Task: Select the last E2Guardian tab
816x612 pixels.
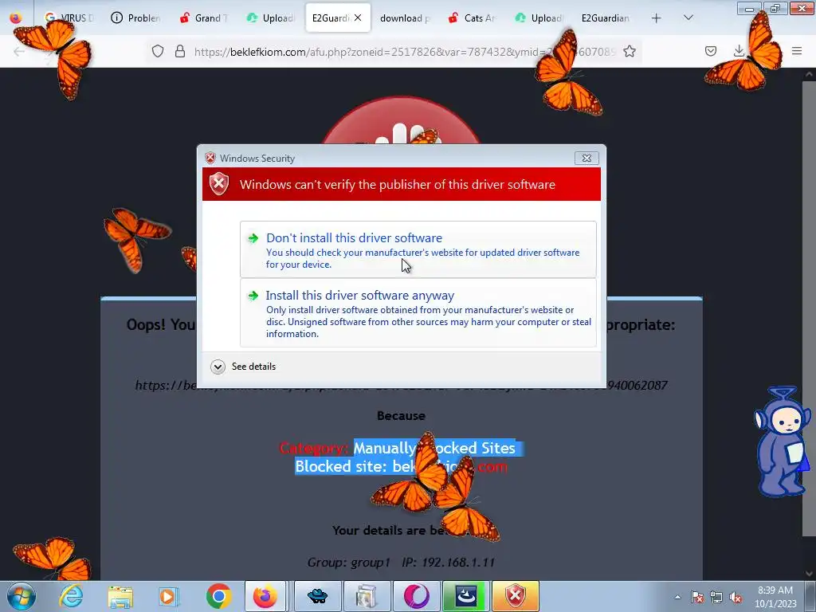Action: (606, 18)
